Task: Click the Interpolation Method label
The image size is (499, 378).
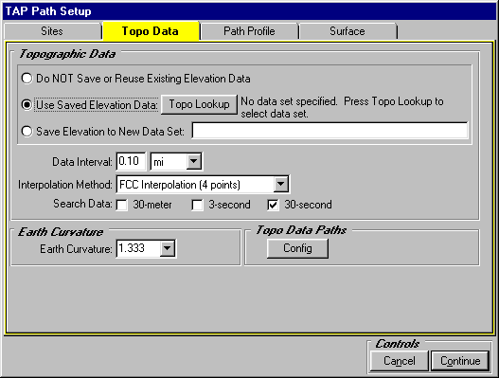Action: (x=65, y=185)
